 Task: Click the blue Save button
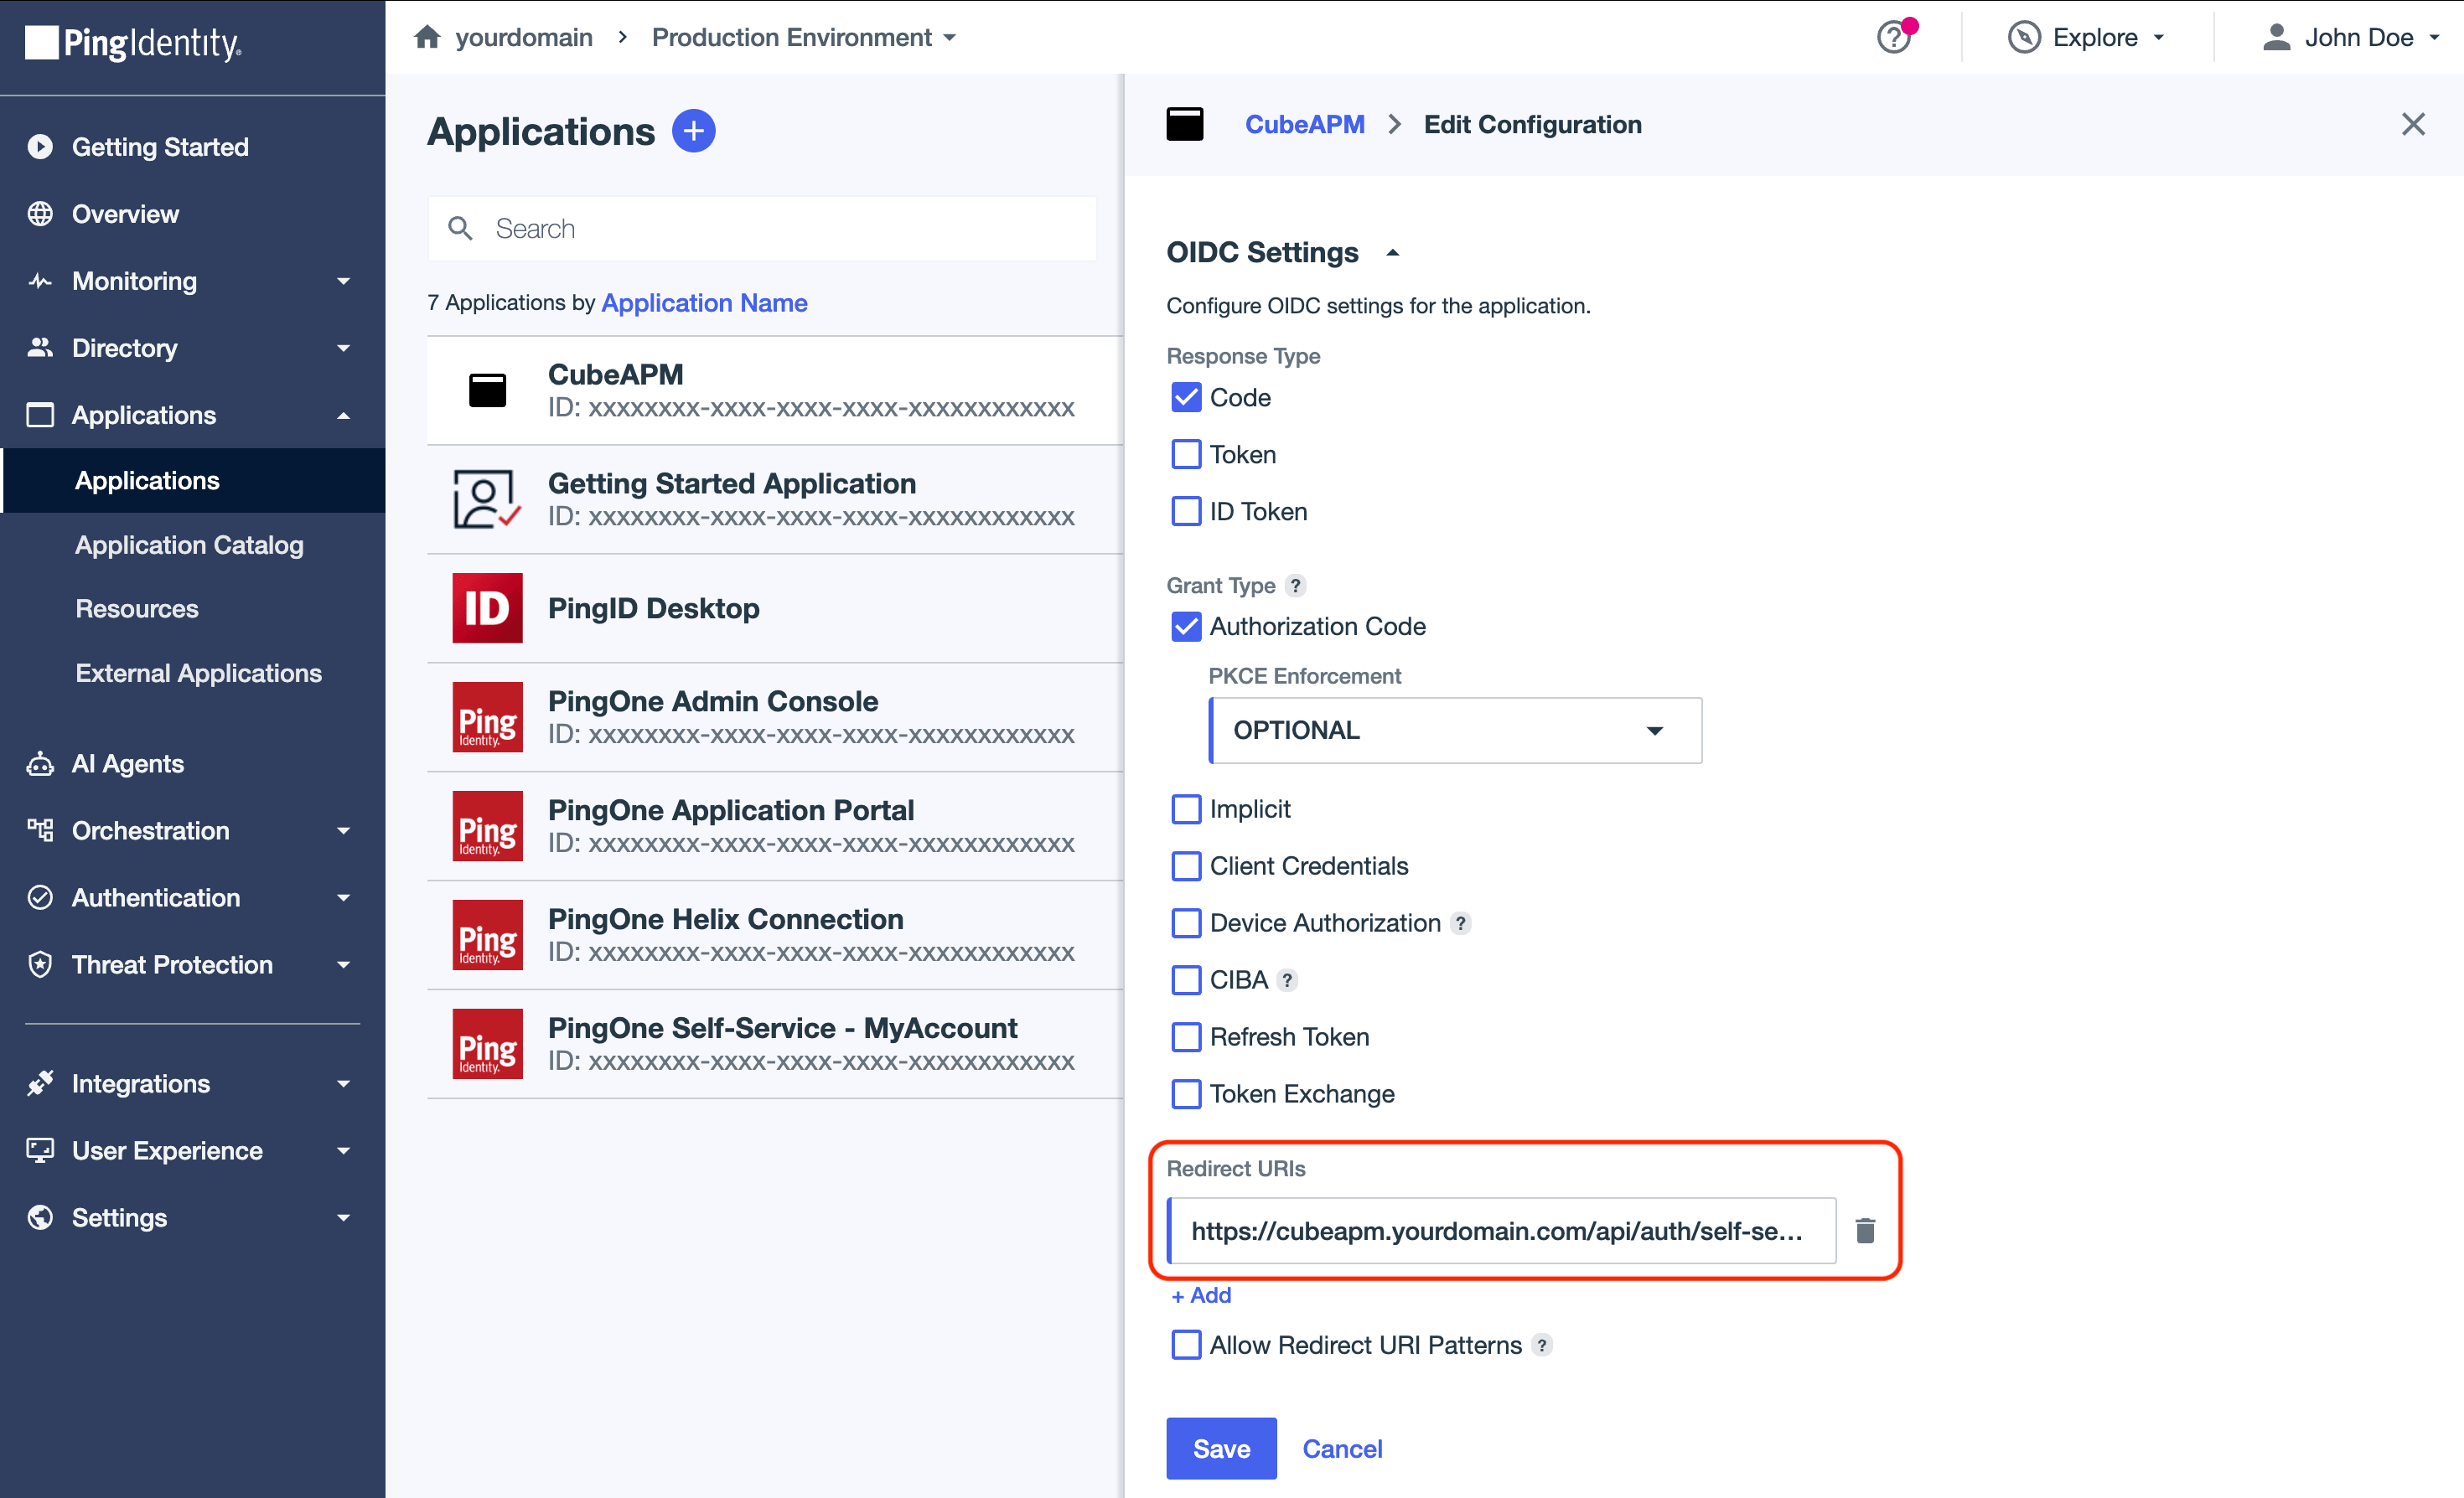click(1221, 1448)
